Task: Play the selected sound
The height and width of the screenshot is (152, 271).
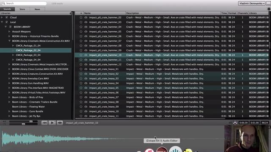Action: click(x=52, y=123)
